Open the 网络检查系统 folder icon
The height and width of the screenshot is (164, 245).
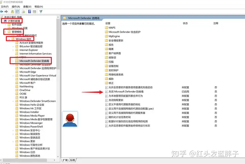[x=107, y=74]
